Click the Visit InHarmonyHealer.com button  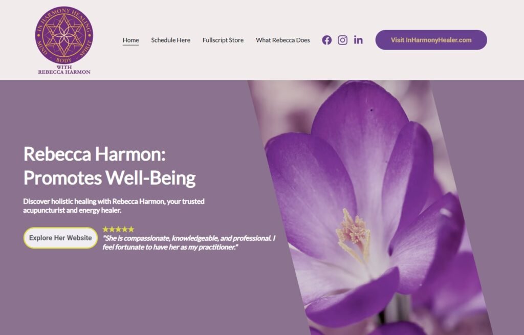(431, 40)
